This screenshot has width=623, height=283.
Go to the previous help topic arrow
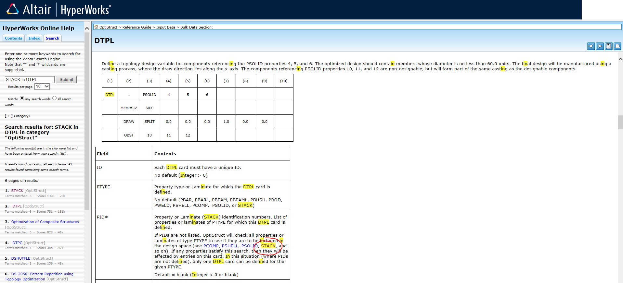(x=591, y=46)
